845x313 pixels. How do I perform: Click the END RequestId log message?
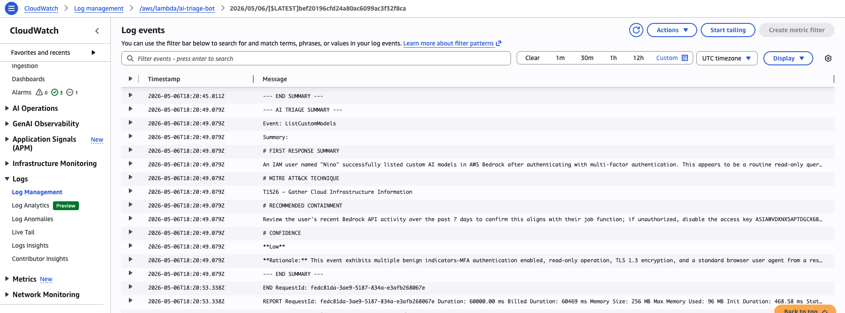click(x=344, y=287)
